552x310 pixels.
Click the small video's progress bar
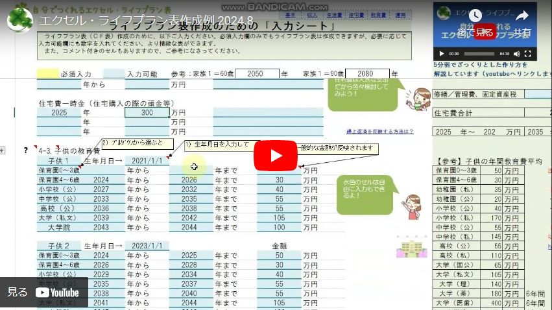pos(479,54)
